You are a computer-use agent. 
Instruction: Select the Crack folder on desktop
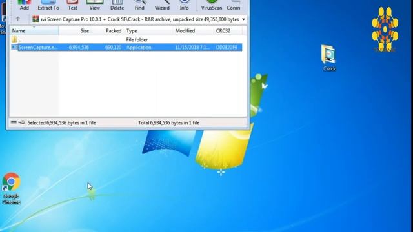click(x=329, y=58)
